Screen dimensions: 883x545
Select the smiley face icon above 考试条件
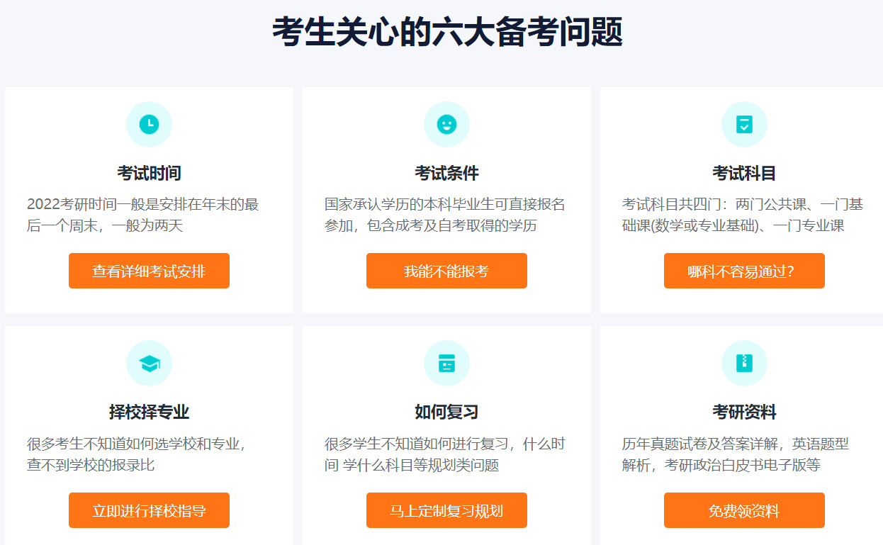pyautogui.click(x=446, y=123)
